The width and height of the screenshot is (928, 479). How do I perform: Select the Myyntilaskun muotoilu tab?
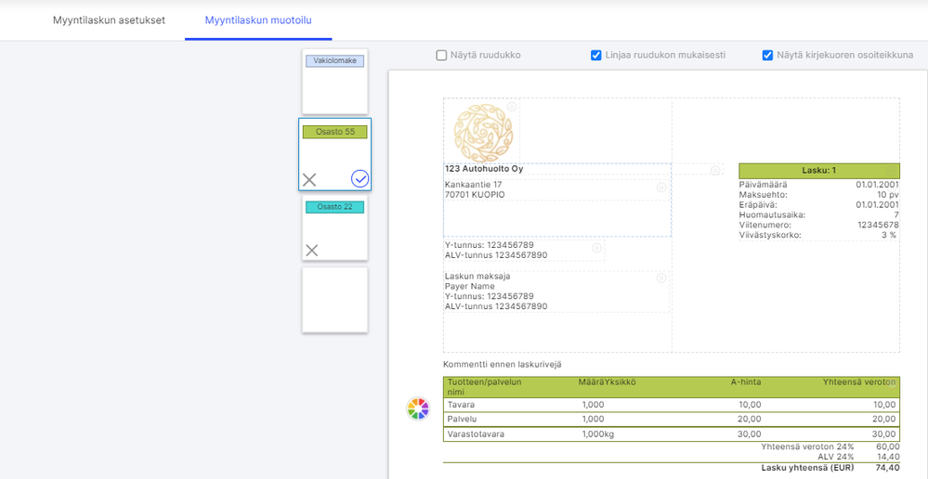[x=258, y=20]
